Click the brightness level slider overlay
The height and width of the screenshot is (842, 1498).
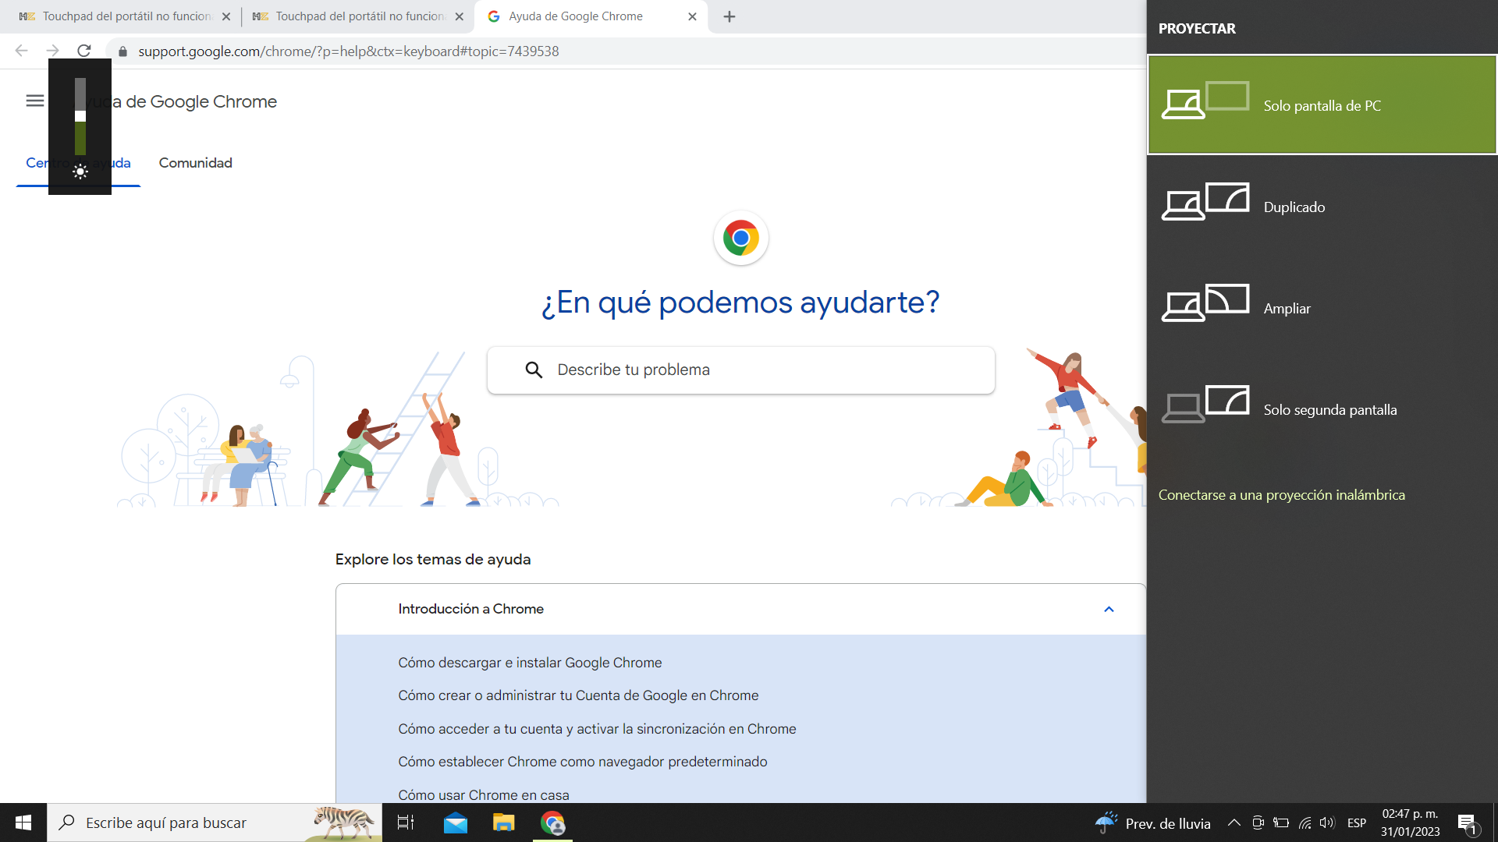(80, 116)
